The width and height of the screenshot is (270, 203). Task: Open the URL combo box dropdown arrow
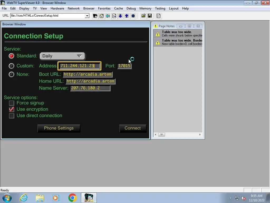click(x=87, y=16)
